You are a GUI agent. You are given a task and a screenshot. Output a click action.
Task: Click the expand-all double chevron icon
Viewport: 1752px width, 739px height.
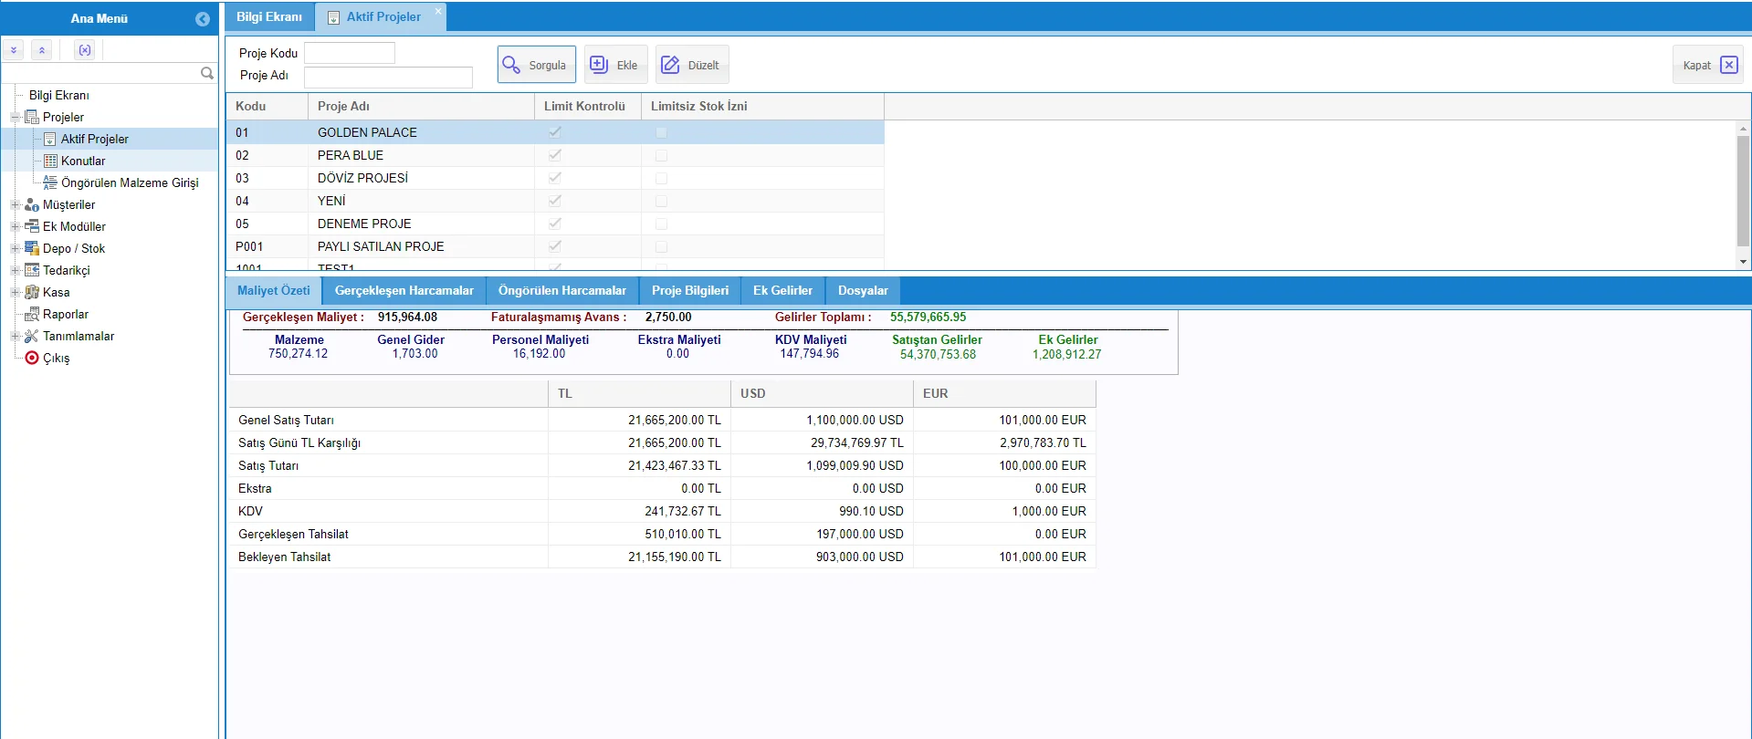(x=14, y=50)
